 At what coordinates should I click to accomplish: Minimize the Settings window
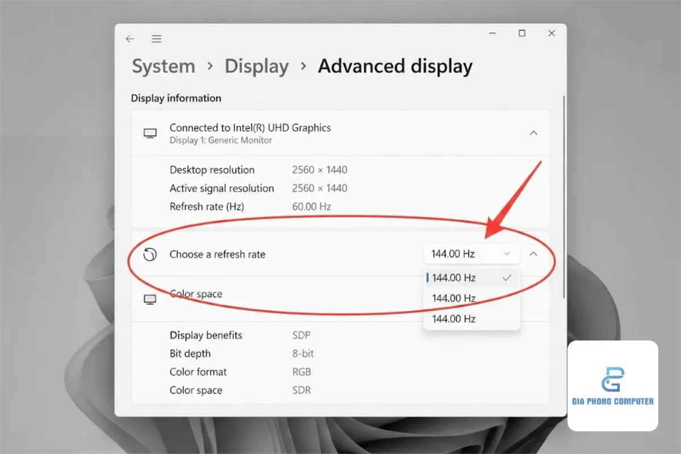(x=492, y=33)
